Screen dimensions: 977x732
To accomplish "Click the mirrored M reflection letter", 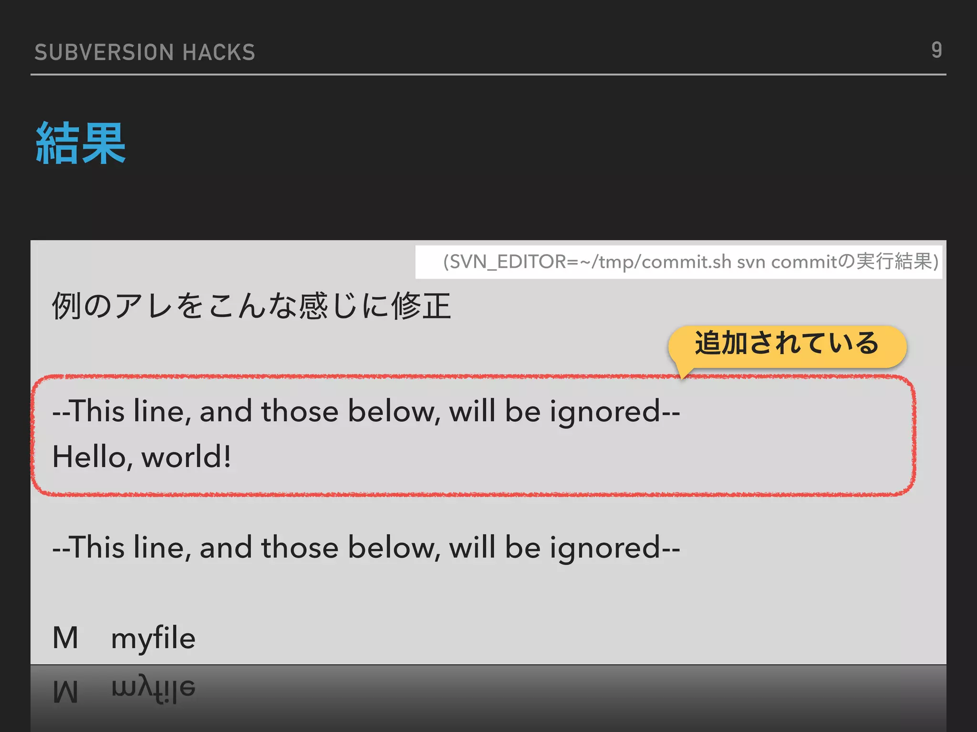I will click(65, 691).
